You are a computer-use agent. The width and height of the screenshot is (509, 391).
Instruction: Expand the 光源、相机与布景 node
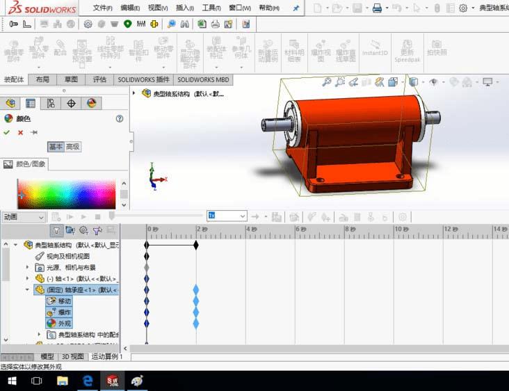29,267
